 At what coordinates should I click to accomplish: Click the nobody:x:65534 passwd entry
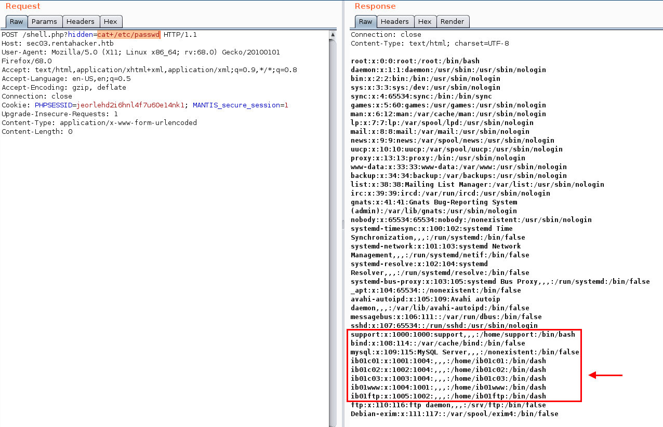pyautogui.click(x=471, y=220)
